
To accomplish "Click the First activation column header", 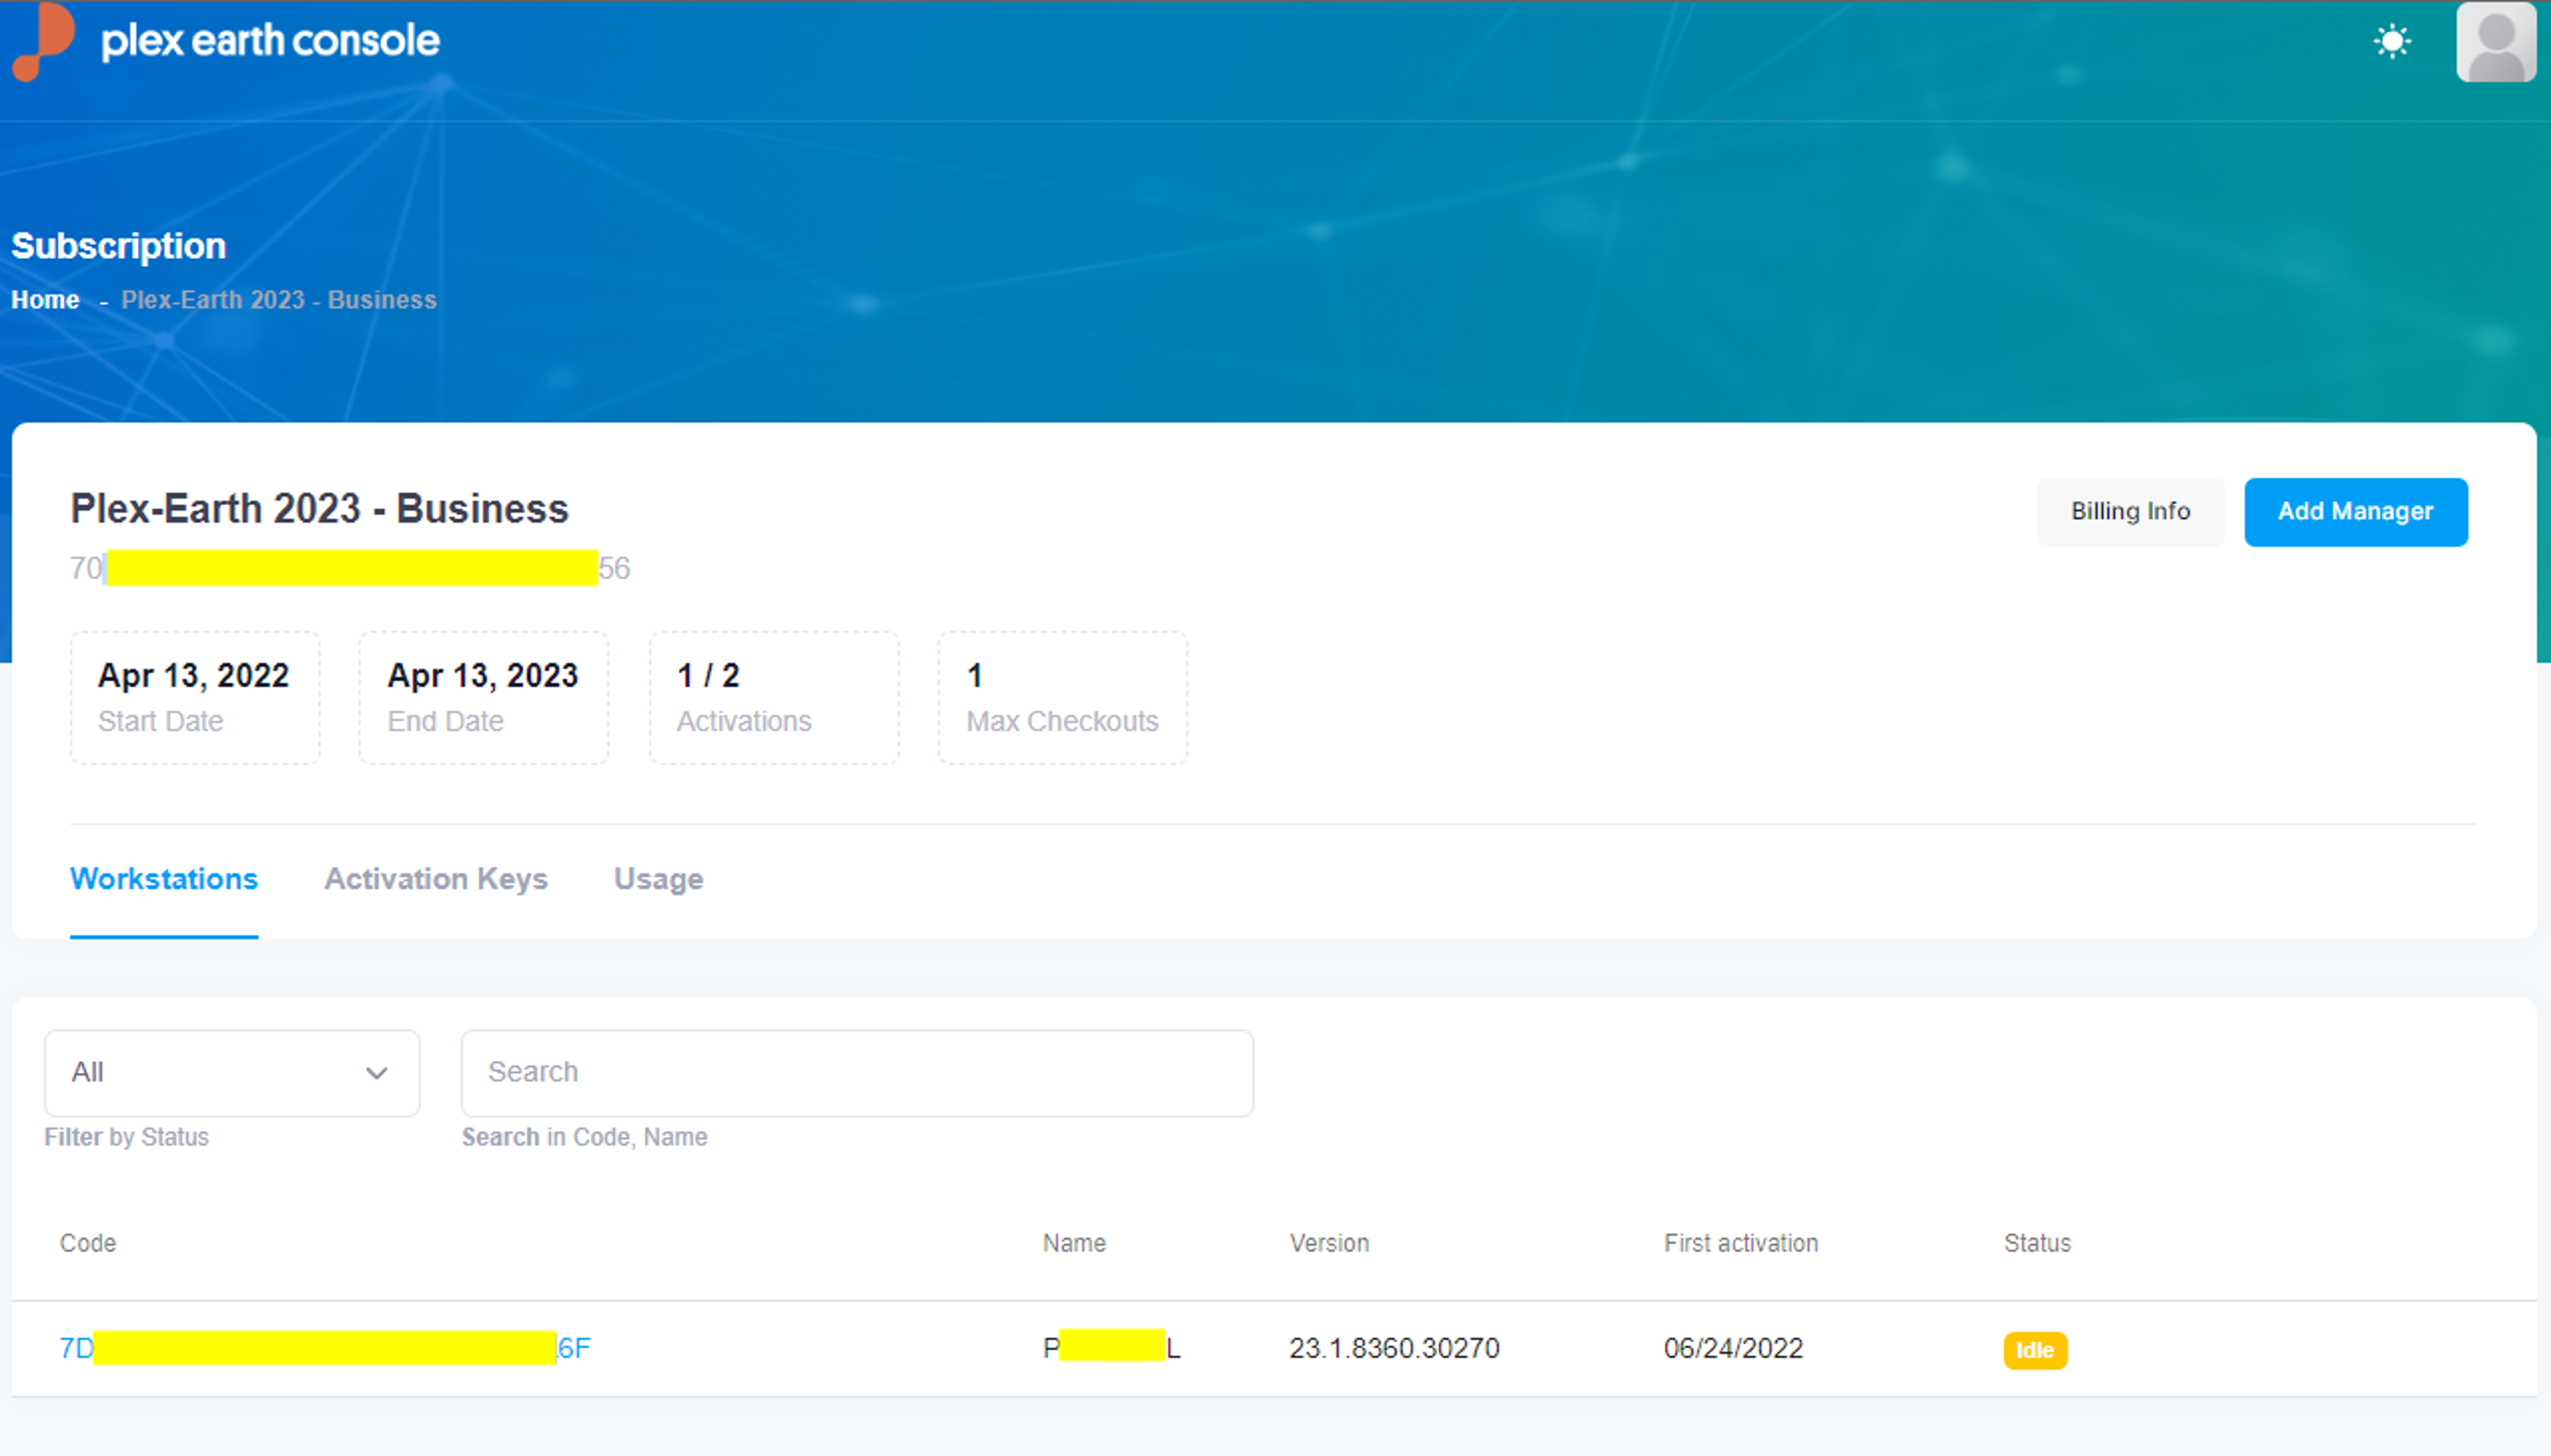I will click(x=1740, y=1243).
